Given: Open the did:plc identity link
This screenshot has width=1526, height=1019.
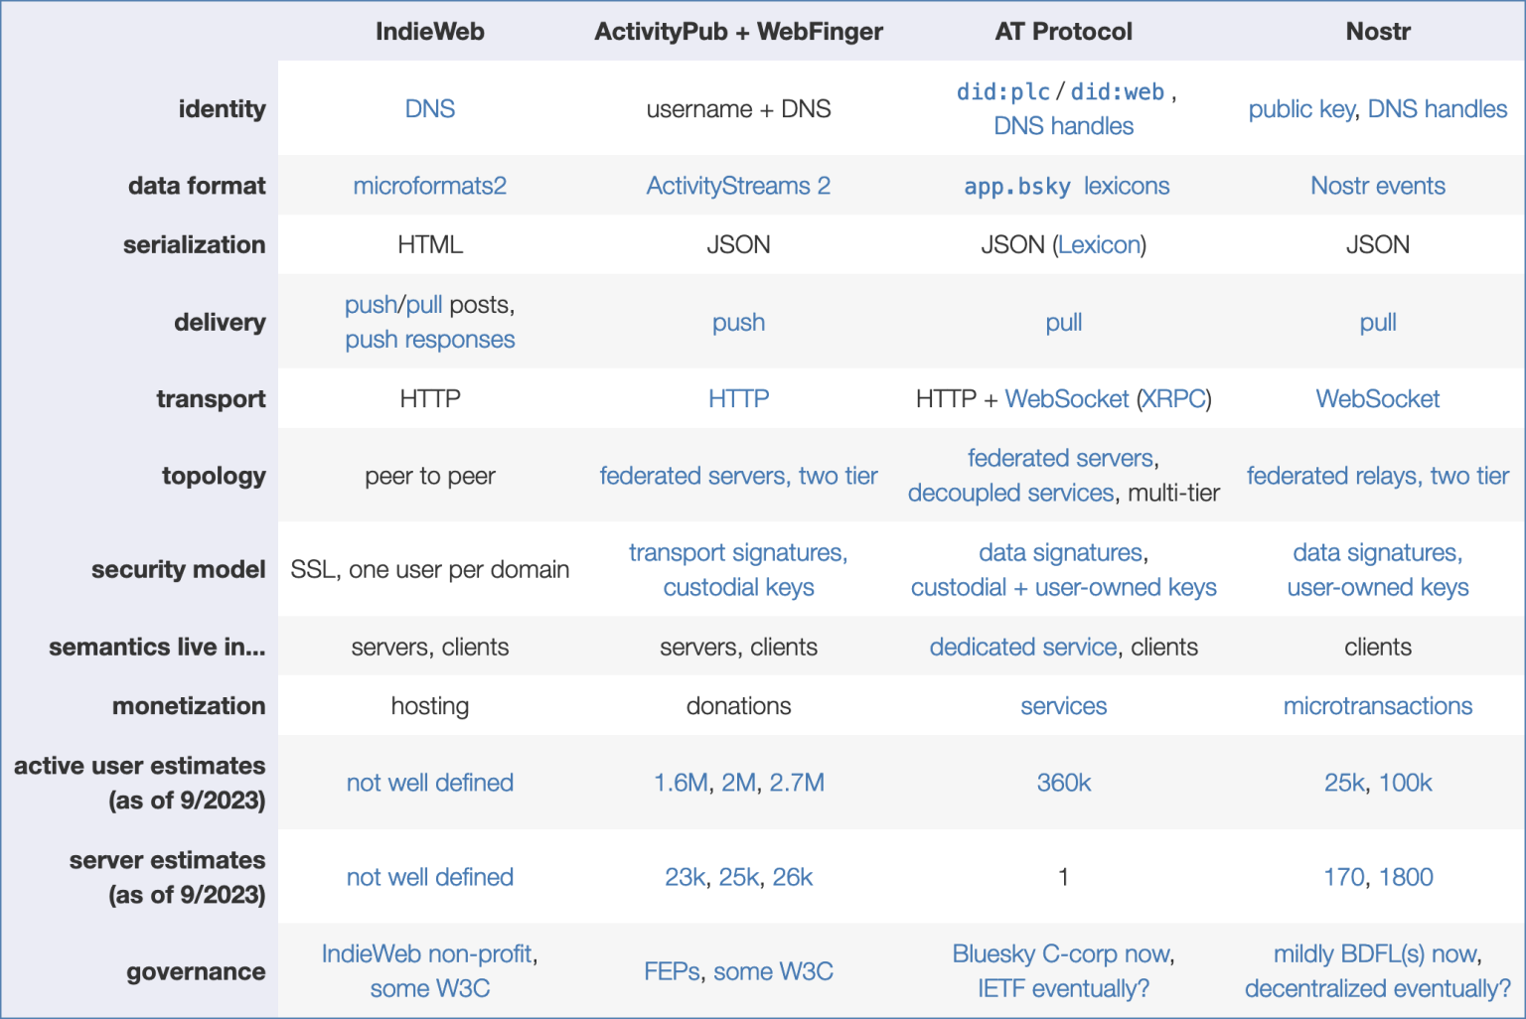Looking at the screenshot, I should coord(1002,92).
